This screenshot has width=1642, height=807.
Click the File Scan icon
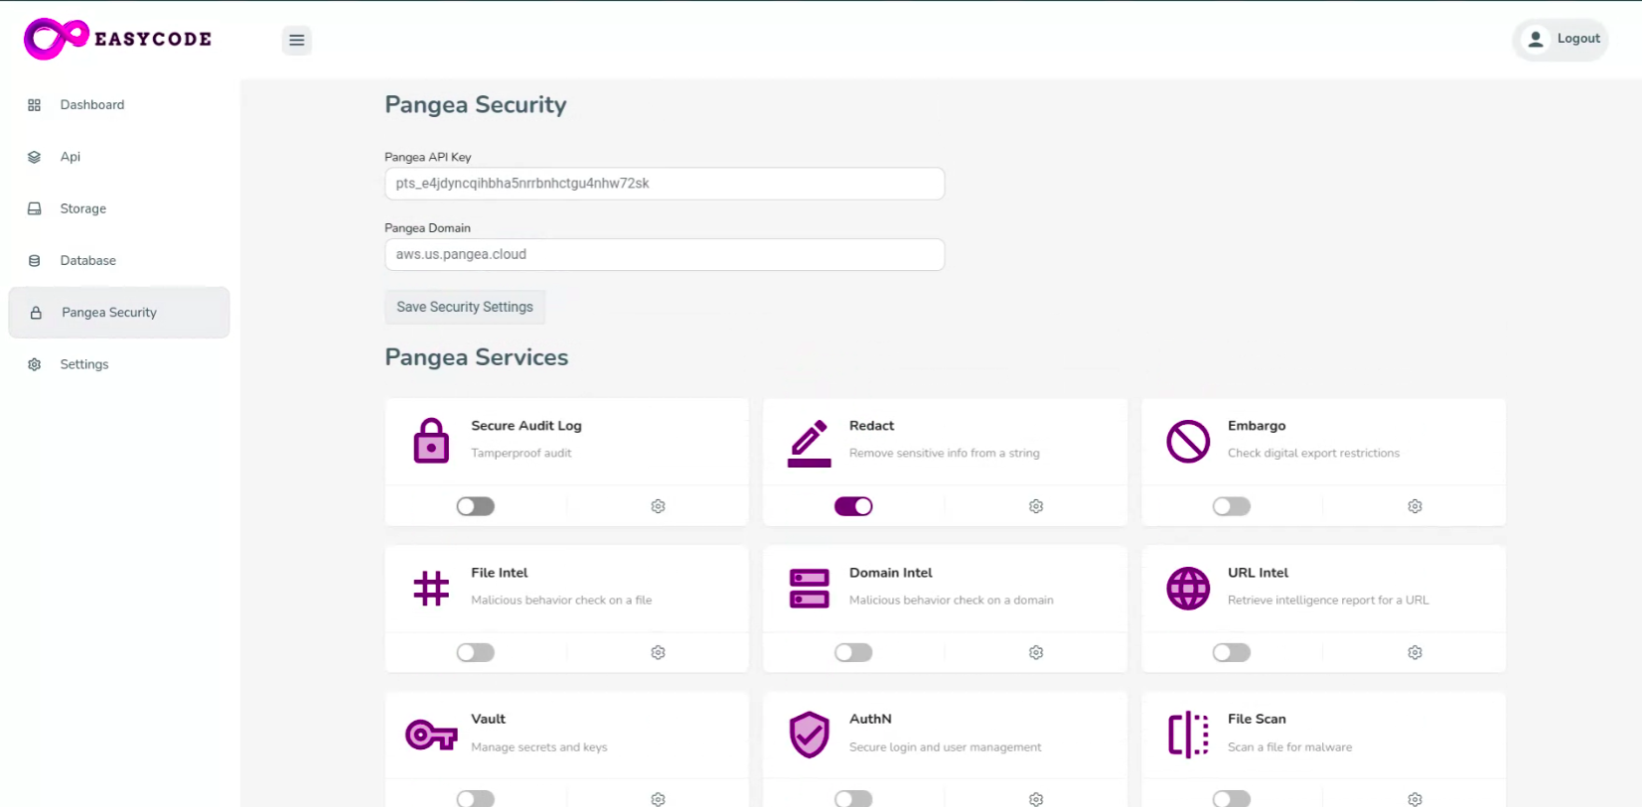click(x=1188, y=735)
